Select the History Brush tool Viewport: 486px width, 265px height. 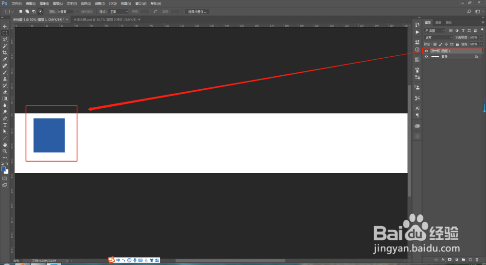5,85
